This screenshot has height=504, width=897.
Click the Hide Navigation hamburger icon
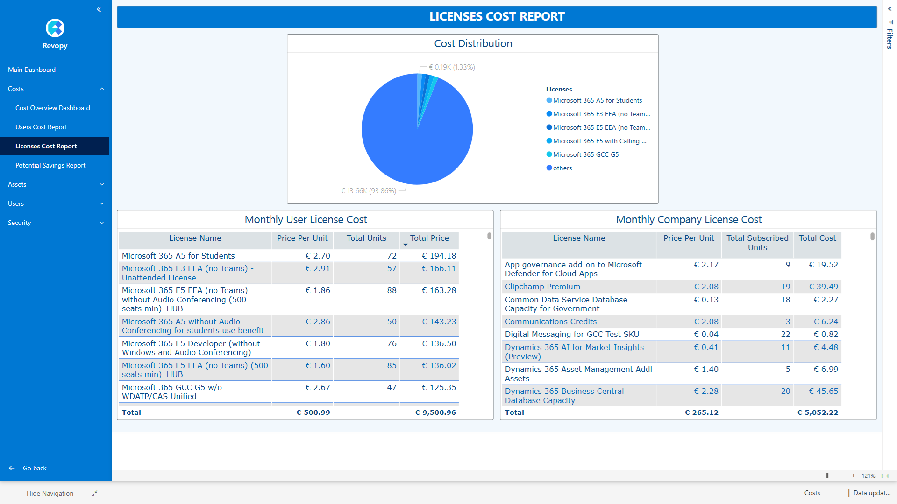[18, 493]
